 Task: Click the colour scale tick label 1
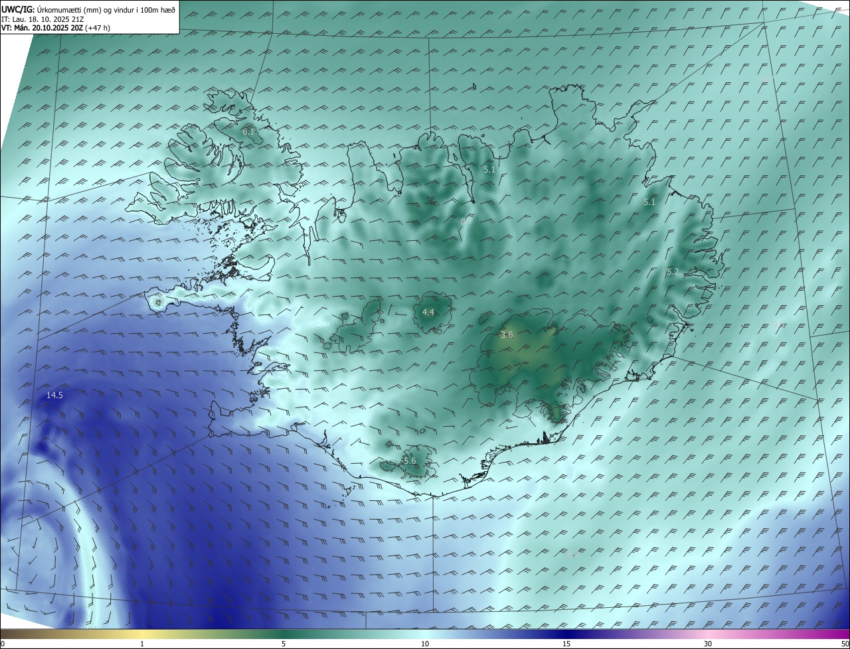(142, 644)
